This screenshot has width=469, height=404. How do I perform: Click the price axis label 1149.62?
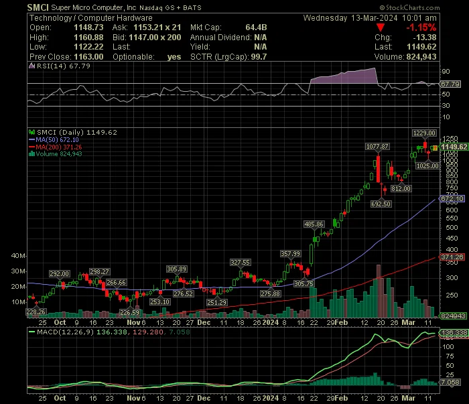[454, 147]
